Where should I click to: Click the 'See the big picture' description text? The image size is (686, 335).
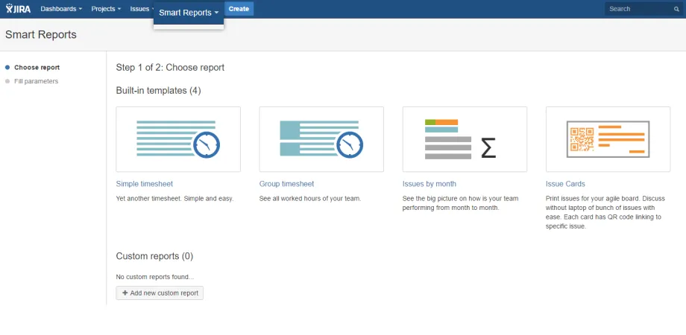(x=460, y=203)
